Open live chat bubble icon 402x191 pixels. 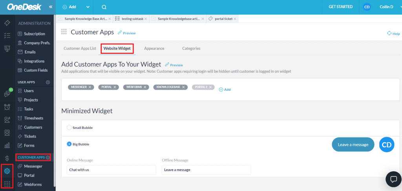[x=393, y=179]
